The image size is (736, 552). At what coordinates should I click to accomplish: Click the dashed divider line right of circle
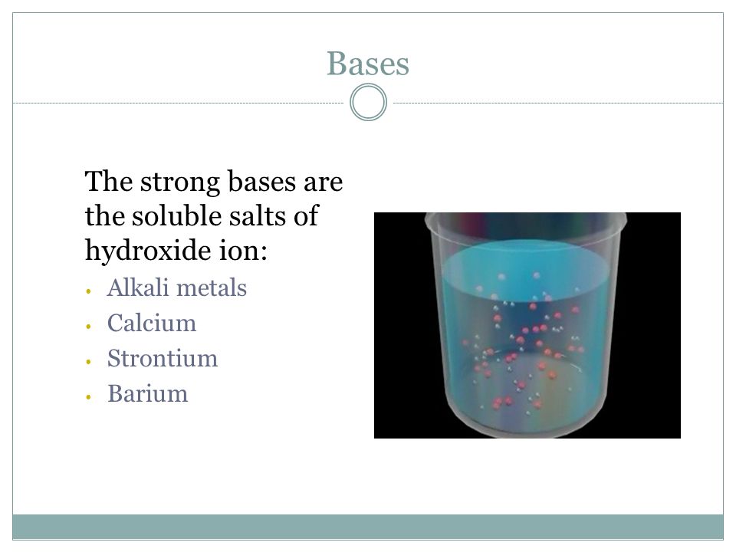point(558,103)
